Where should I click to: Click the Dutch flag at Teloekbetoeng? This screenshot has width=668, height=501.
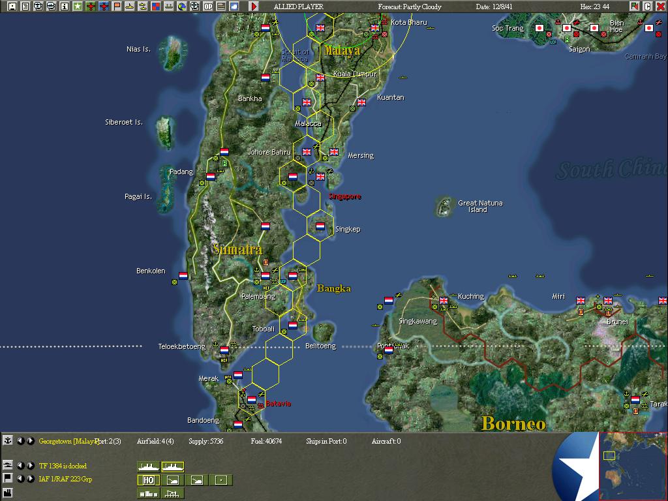click(224, 350)
